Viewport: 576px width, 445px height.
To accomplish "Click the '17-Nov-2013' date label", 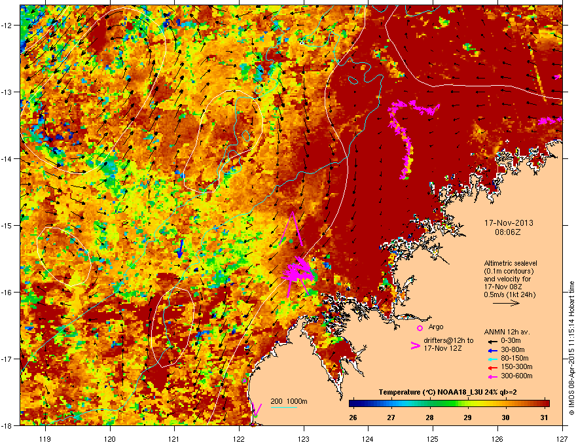I will point(509,223).
